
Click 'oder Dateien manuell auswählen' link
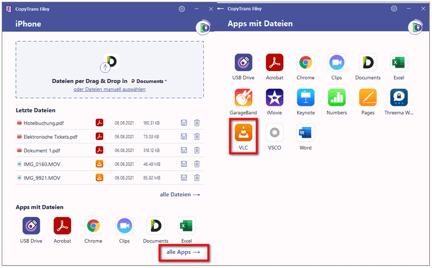coord(109,89)
